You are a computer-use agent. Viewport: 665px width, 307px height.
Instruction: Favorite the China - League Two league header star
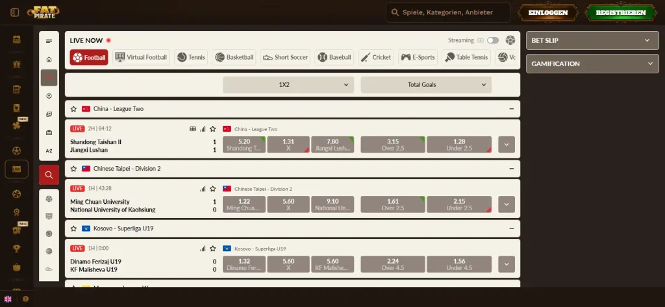[73, 109]
